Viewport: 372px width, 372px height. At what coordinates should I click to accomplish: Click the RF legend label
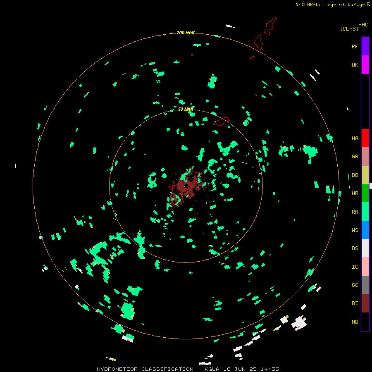click(355, 46)
